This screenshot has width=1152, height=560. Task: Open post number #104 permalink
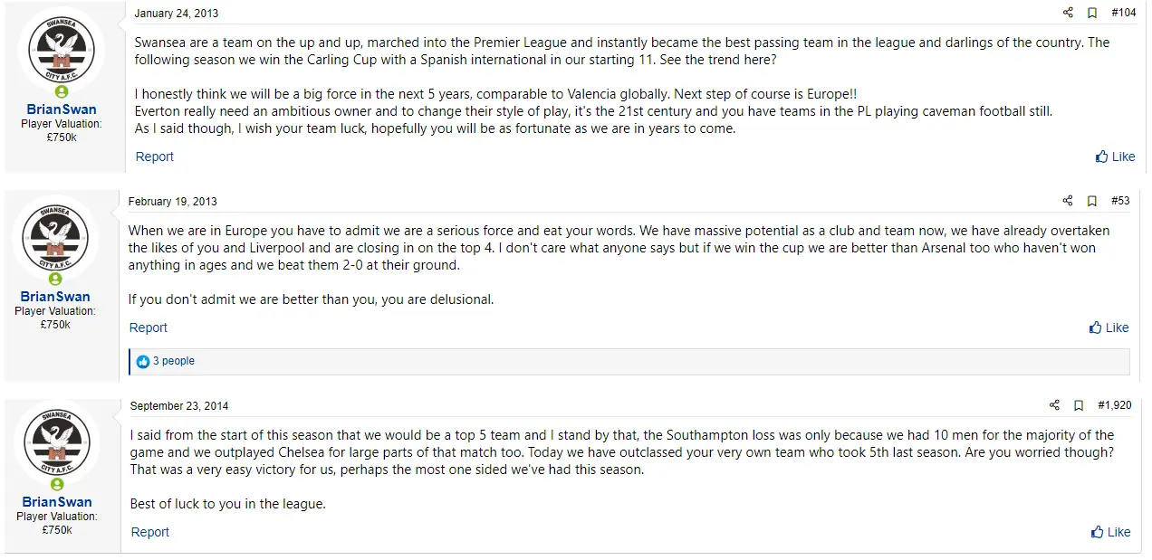(1123, 13)
